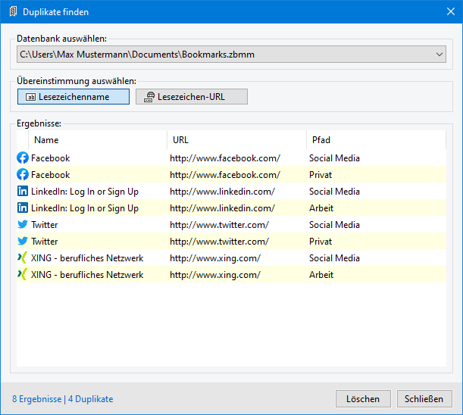Click the Löschen button

coord(363,399)
